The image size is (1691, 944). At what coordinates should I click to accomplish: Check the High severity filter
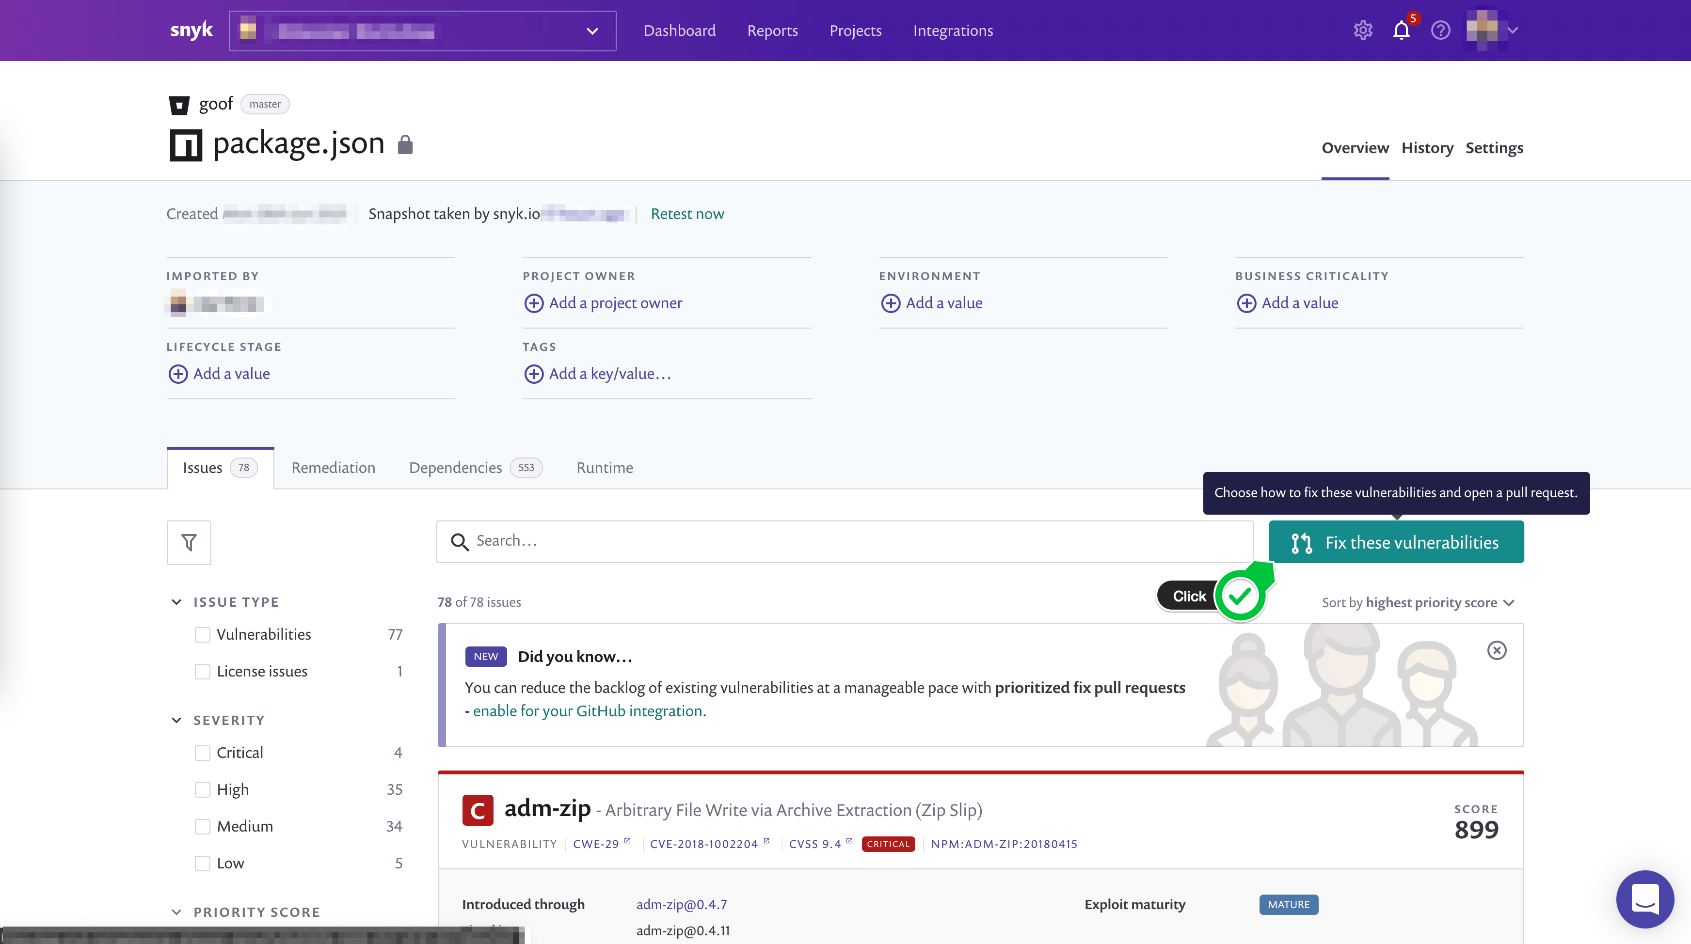pyautogui.click(x=202, y=789)
